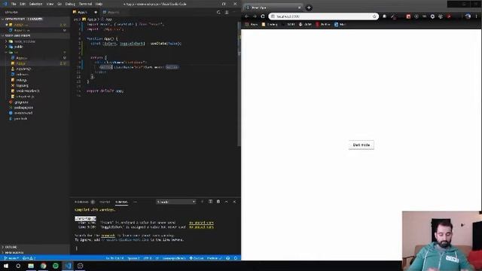This screenshot has height=271, width=482.
Task: Open Chrome from the taskbar
Action: point(44,266)
